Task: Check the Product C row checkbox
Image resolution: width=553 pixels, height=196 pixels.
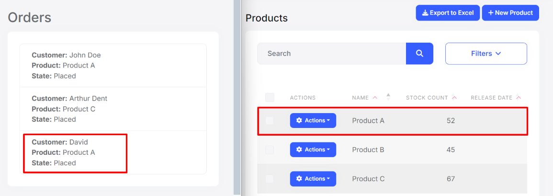Action: tap(270, 179)
